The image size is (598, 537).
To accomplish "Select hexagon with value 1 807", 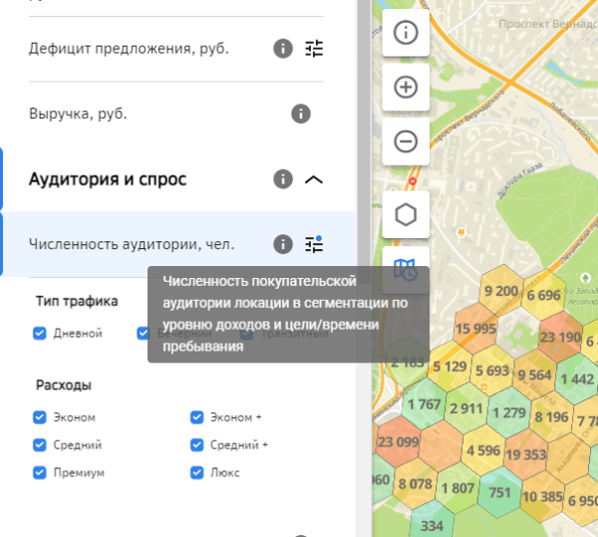I will 457,488.
